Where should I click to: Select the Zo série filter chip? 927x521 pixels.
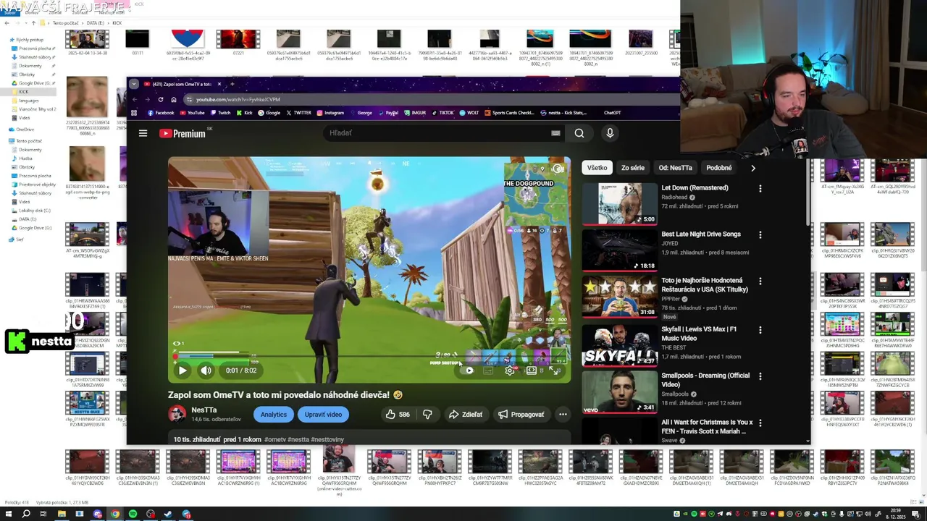(633, 168)
